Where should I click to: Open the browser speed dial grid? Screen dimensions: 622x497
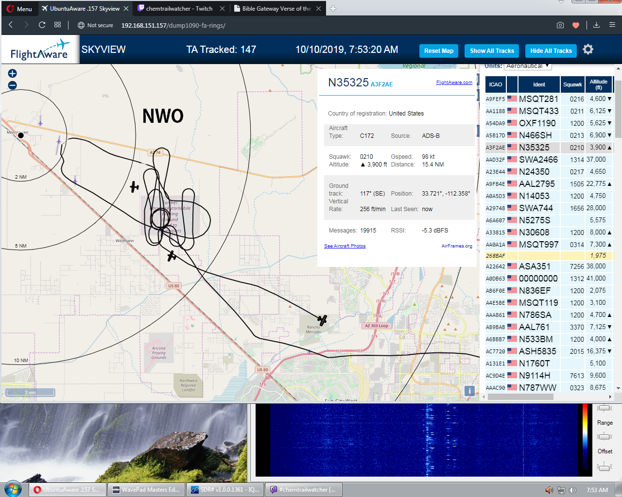[x=57, y=25]
